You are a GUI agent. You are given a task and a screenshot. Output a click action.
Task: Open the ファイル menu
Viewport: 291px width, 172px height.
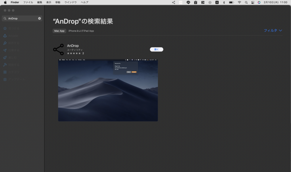(x=28, y=2)
